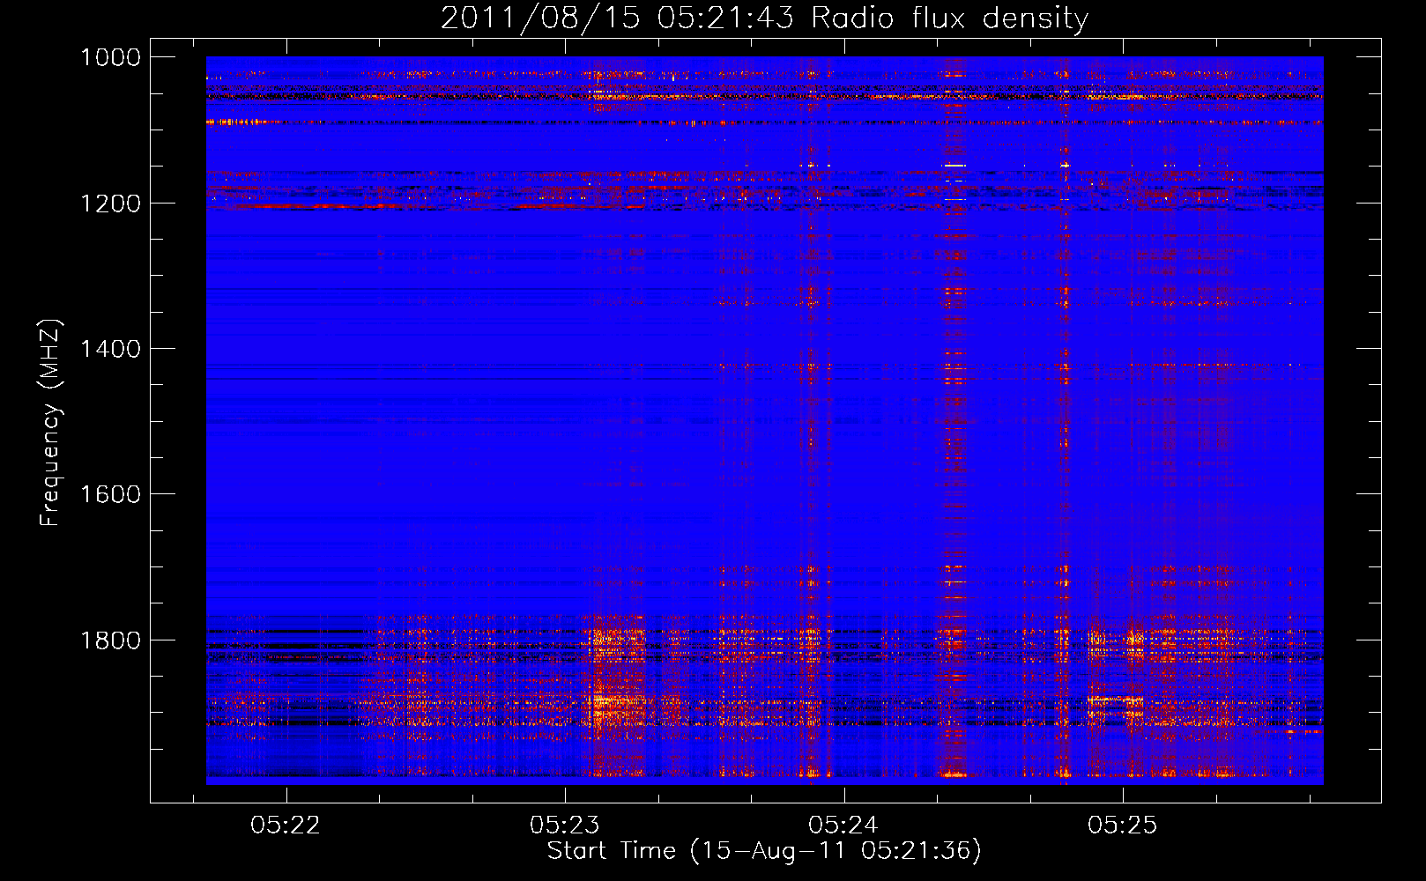Image resolution: width=1426 pixels, height=881 pixels.
Task: Click the y-axis label "Frequency (MHZ)"
Action: [x=51, y=423]
